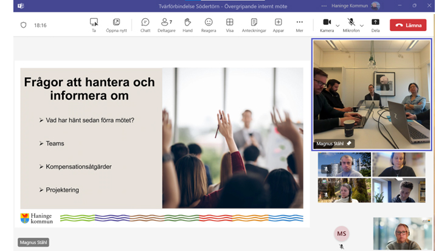This screenshot has height=251, width=447.
Task: Toggle the Mikrofon mute state
Action: coord(350,22)
